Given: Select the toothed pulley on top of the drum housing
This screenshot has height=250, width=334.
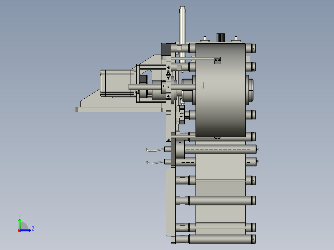Looking at the screenshot, I should (x=221, y=38).
